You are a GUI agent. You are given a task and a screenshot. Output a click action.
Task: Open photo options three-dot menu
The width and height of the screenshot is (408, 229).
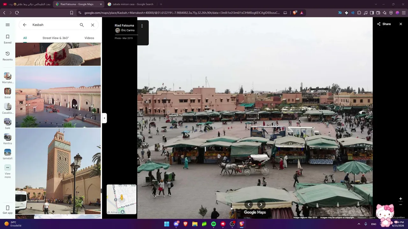[x=142, y=26]
